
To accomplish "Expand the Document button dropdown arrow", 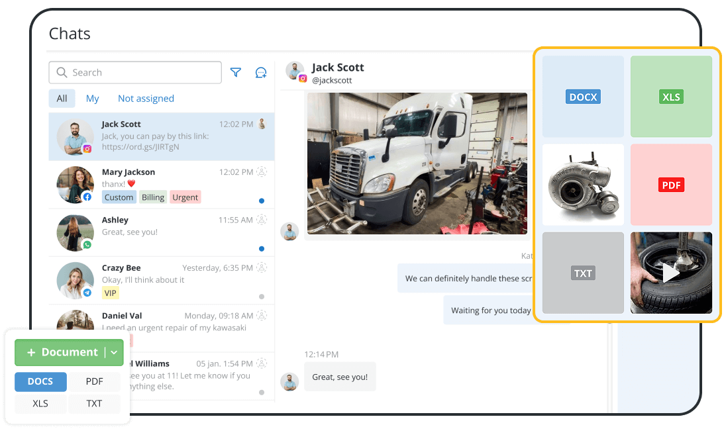I will tap(113, 352).
